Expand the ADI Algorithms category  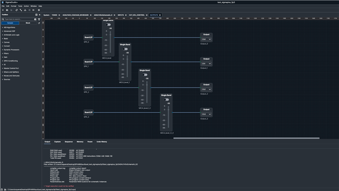[2, 28]
